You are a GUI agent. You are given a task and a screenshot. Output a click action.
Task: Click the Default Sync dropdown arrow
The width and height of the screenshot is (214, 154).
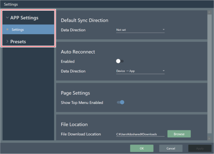(163, 30)
